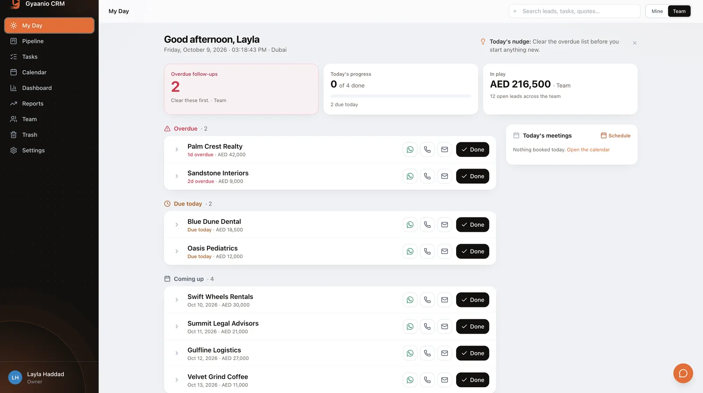The height and width of the screenshot is (393, 703).
Task: Click the Gyaanio CRM logo
Action: pyautogui.click(x=15, y=4)
